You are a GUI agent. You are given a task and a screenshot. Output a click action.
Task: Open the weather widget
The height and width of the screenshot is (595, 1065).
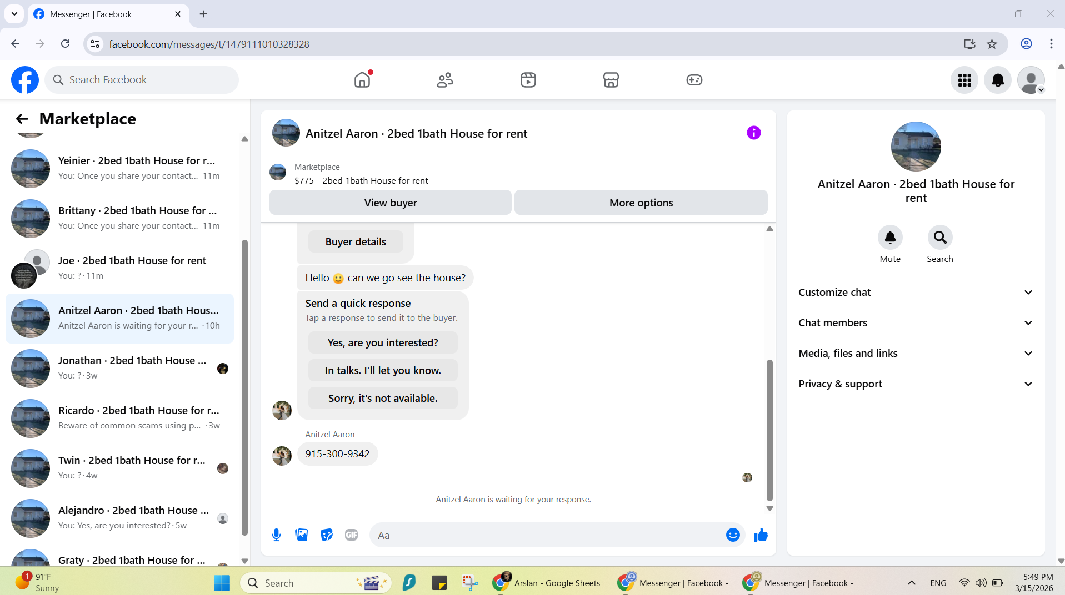38,583
